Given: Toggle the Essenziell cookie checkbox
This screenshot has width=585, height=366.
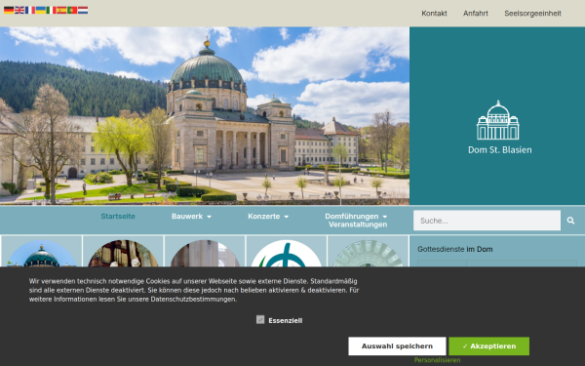Looking at the screenshot, I should (260, 320).
